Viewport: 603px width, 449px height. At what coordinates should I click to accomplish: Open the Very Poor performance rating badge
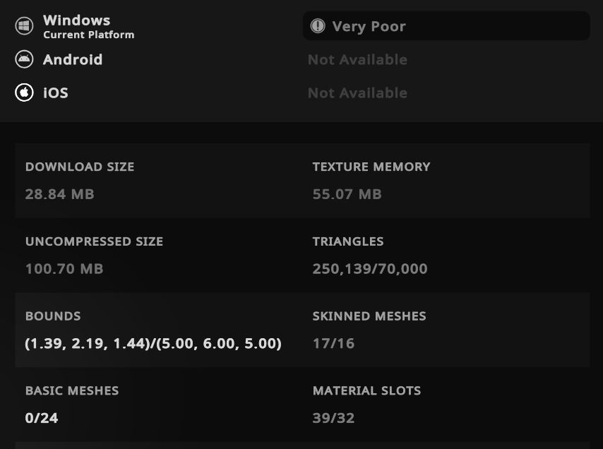tap(446, 26)
